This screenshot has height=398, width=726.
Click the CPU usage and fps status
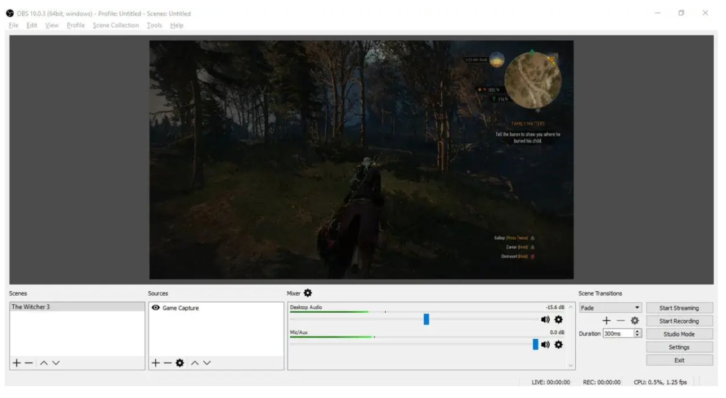point(661,382)
